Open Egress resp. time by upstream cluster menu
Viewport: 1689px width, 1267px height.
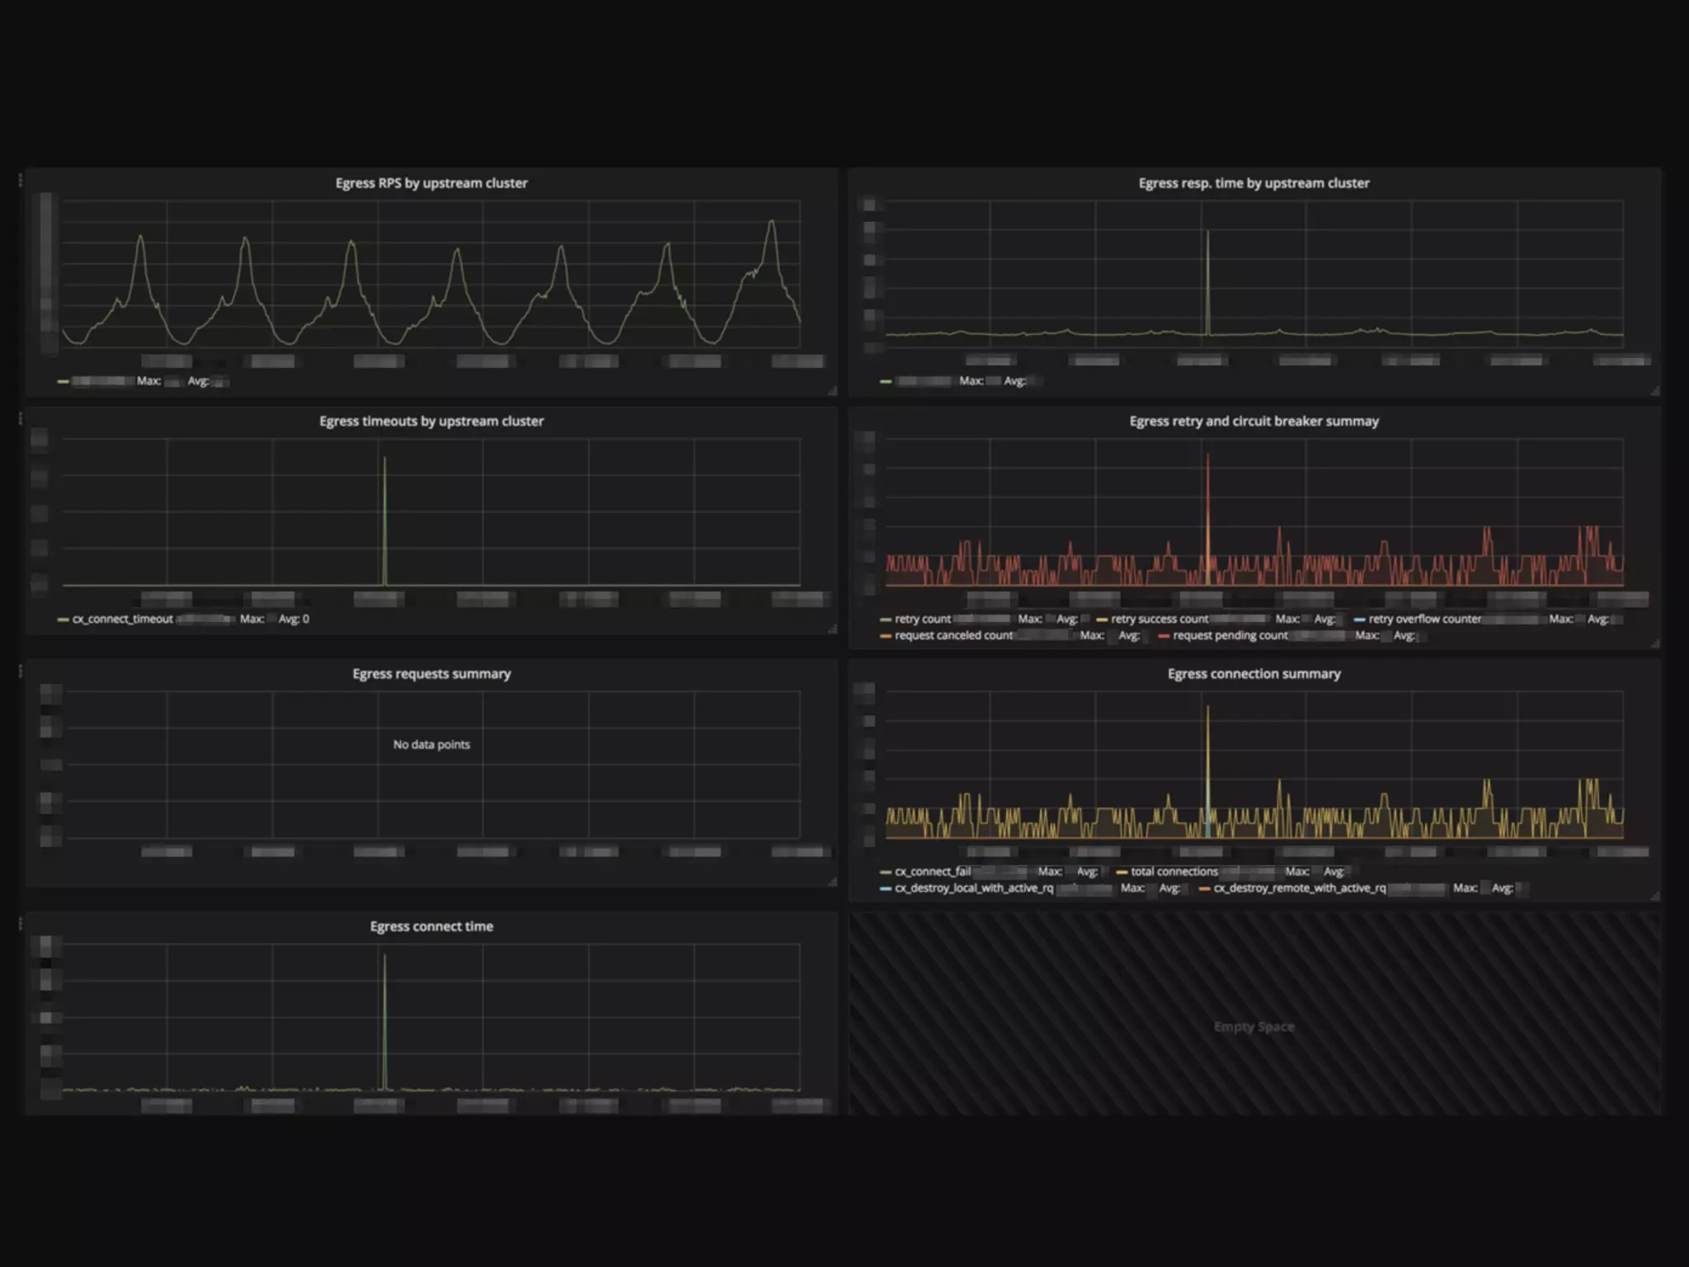click(1254, 183)
